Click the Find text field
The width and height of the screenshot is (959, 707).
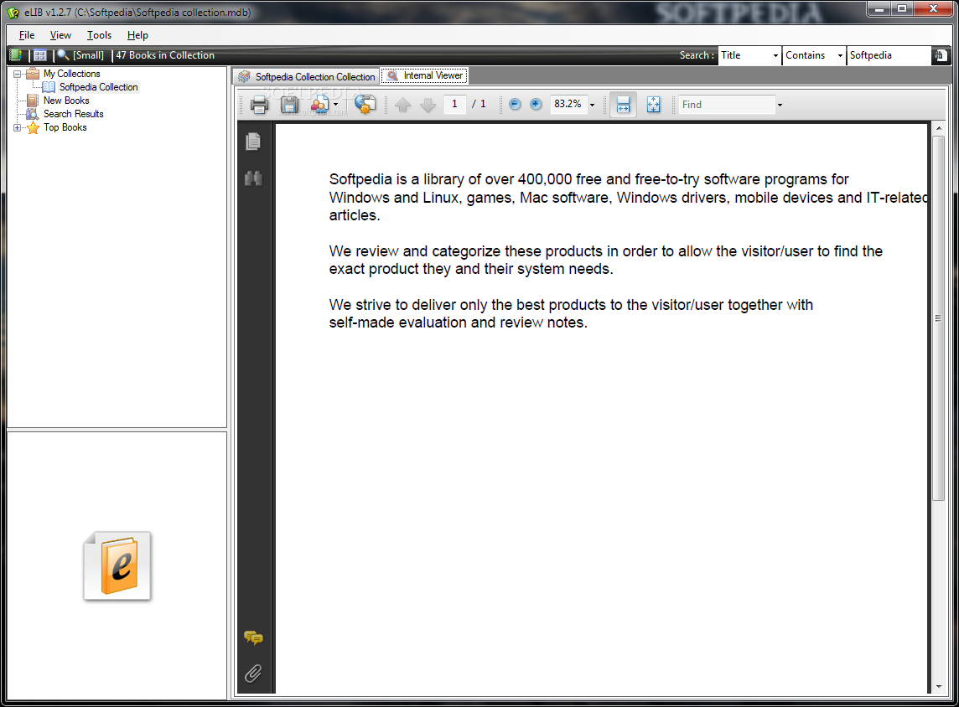[726, 105]
